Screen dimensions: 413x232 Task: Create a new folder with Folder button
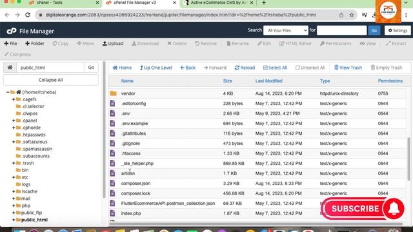point(34,43)
